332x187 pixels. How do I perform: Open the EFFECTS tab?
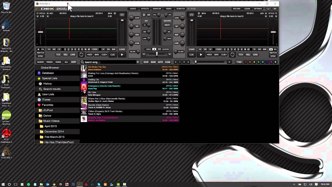[145, 9]
